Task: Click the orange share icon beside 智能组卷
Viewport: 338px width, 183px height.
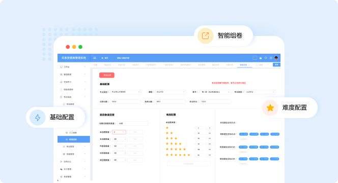Action: coord(206,35)
